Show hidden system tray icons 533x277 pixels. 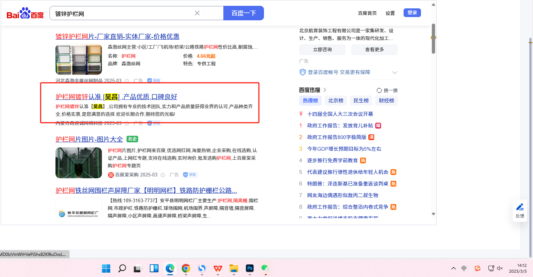(453, 268)
